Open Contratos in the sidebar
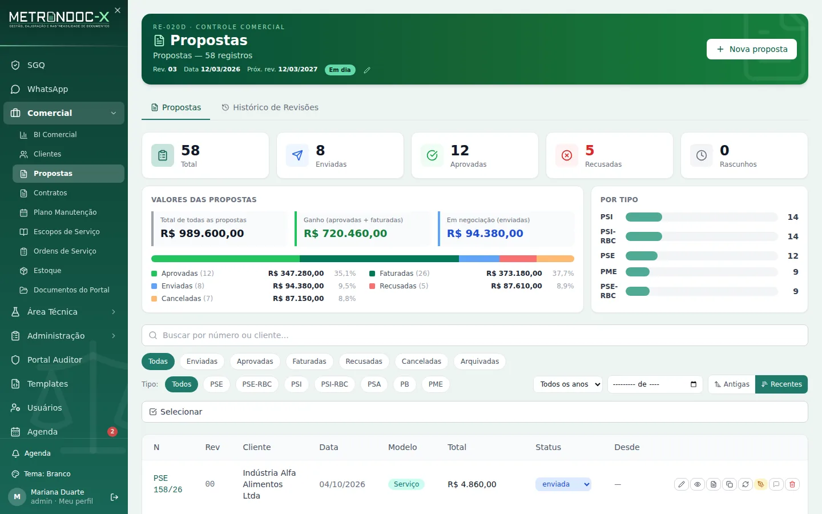This screenshot has width=822, height=514. (68, 193)
